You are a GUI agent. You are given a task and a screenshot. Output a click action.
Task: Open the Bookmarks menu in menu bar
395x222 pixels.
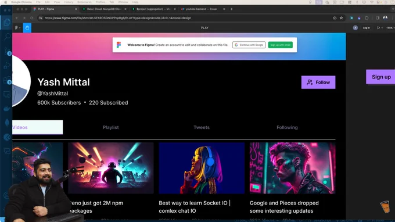click(x=84, y=2)
